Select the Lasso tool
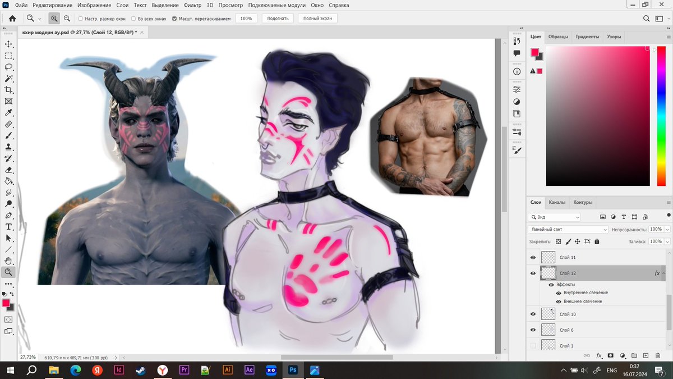This screenshot has width=673, height=379. pos(8,67)
